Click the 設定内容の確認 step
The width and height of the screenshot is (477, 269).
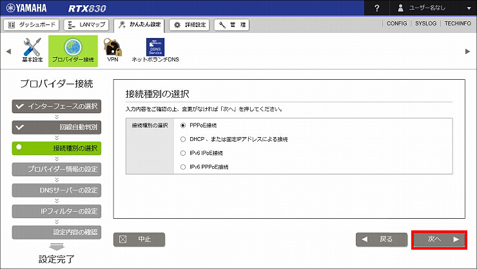click(57, 232)
